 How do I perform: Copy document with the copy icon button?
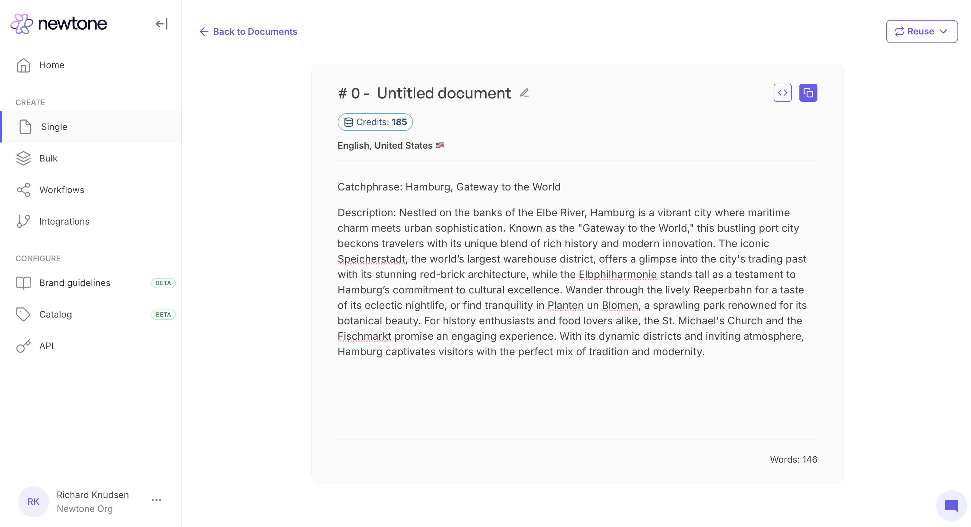808,93
